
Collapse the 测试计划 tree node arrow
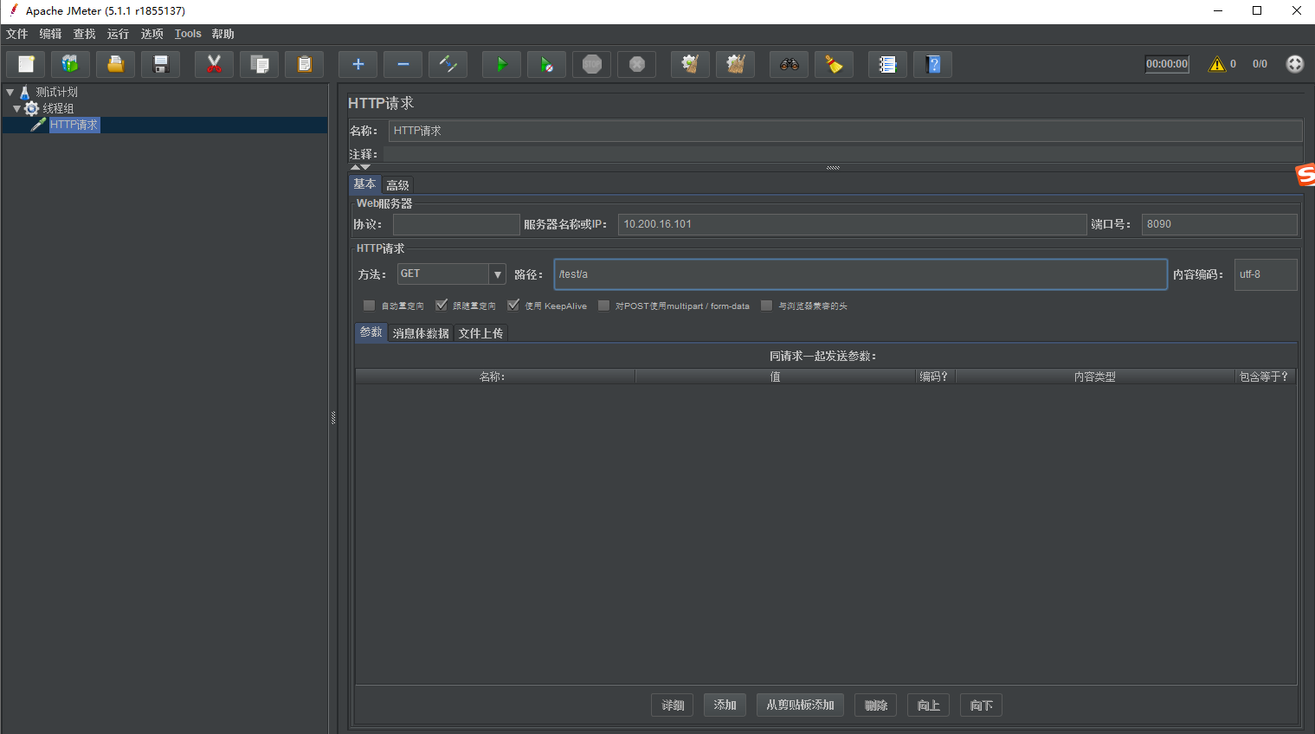(x=10, y=92)
